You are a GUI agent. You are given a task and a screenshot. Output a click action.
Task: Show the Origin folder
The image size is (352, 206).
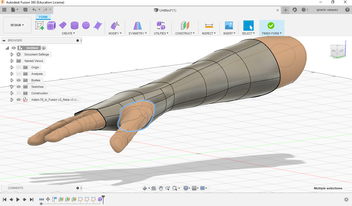click(19, 67)
